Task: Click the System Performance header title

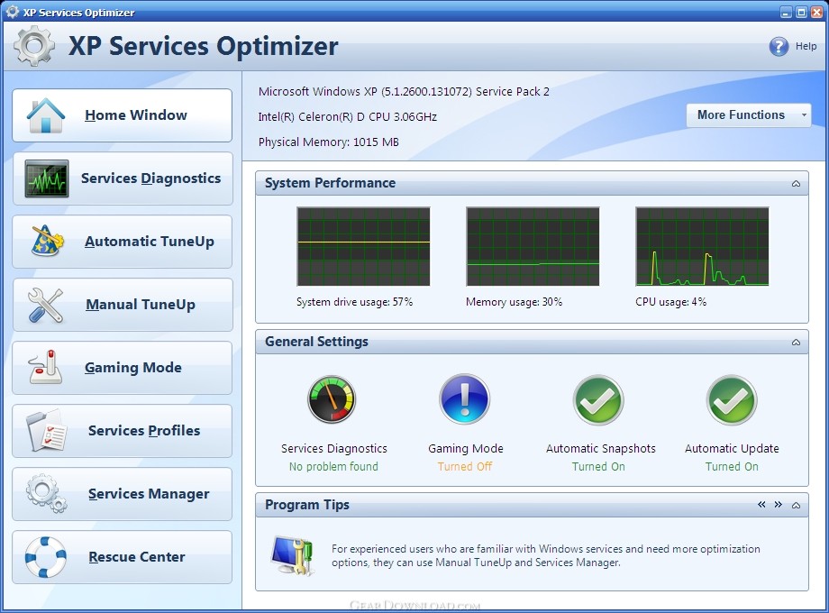Action: [330, 183]
